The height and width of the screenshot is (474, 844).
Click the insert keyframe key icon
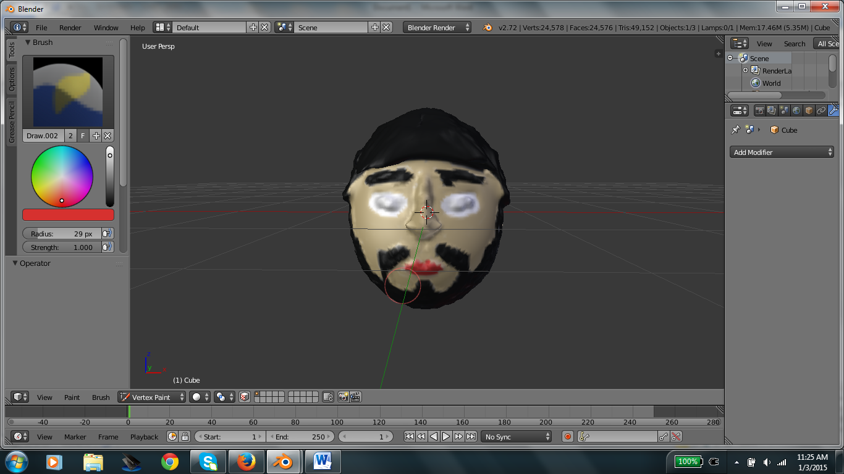(664, 436)
